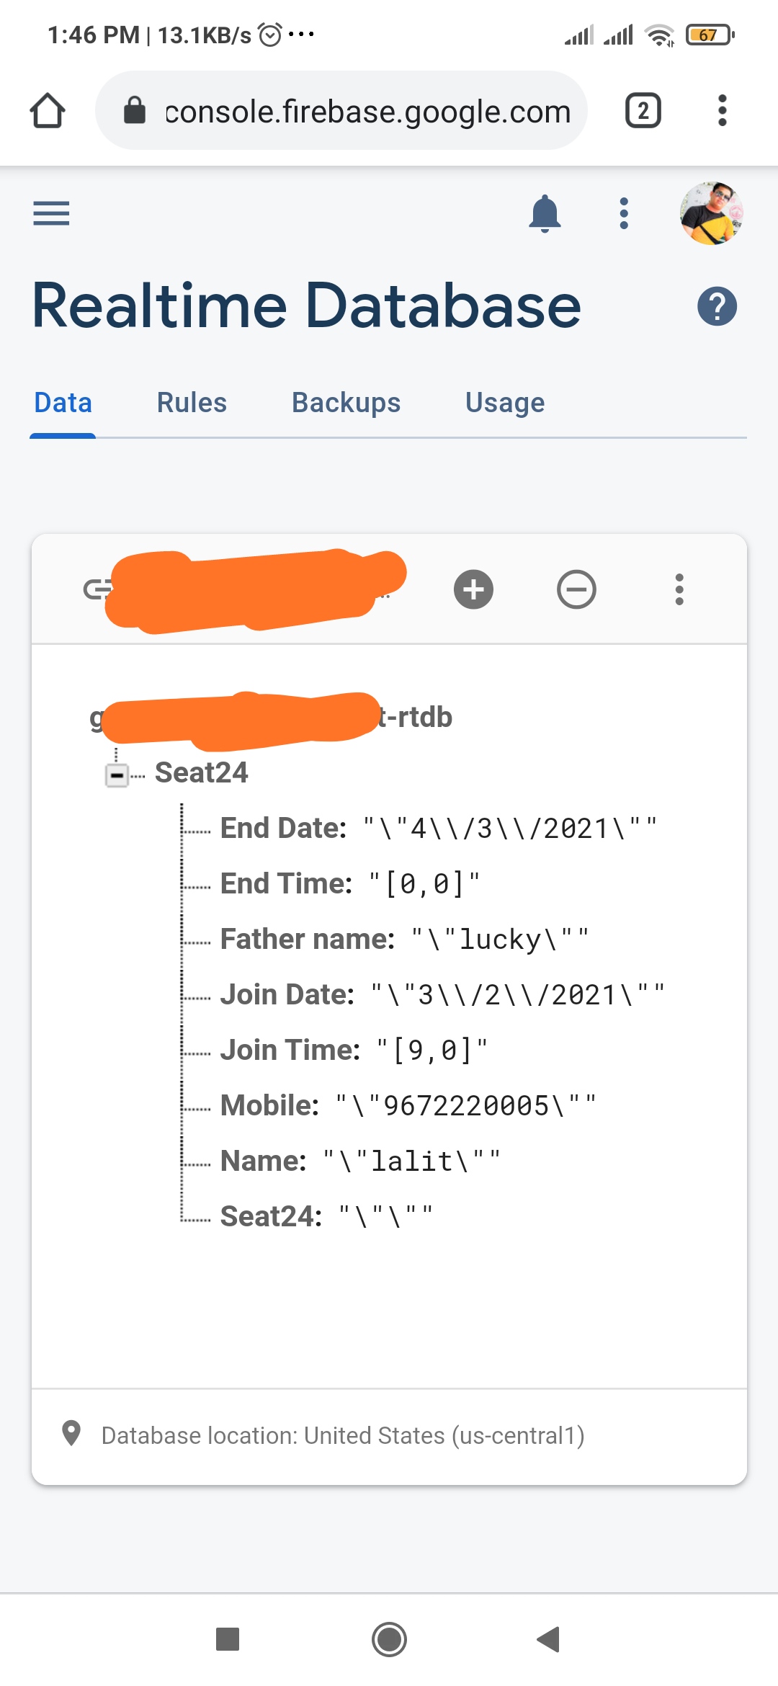The image size is (778, 1686).
Task: Tap the browser address bar URL
Action: coord(367,111)
